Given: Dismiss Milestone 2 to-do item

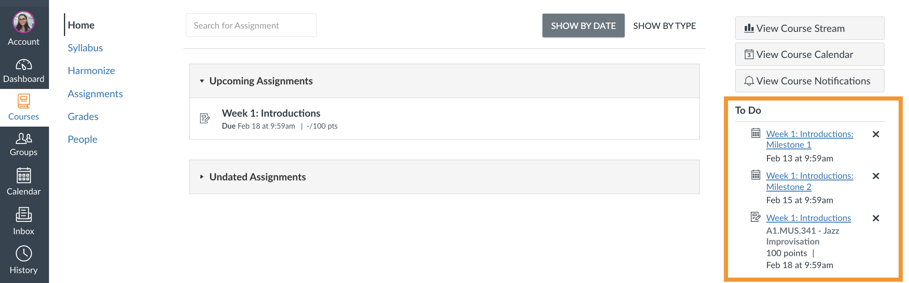Looking at the screenshot, I should point(876,176).
